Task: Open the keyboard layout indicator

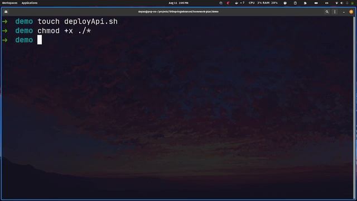Action: 327,3
